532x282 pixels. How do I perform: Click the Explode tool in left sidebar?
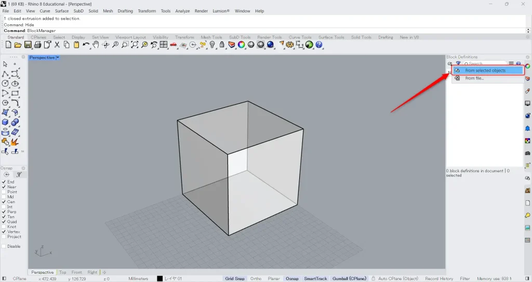15,142
